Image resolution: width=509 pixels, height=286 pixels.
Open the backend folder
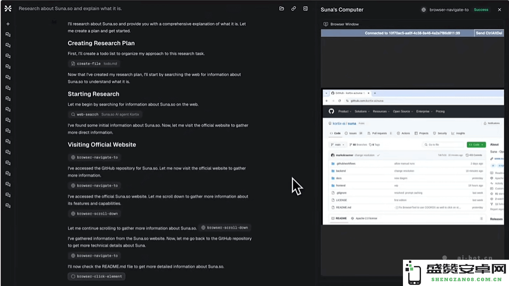pos(341,171)
